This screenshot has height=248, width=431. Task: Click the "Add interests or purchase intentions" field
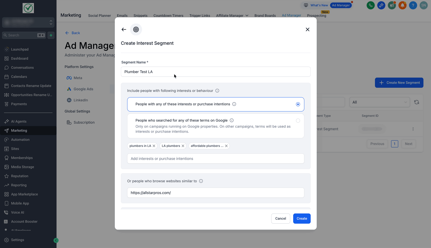pyautogui.click(x=215, y=159)
